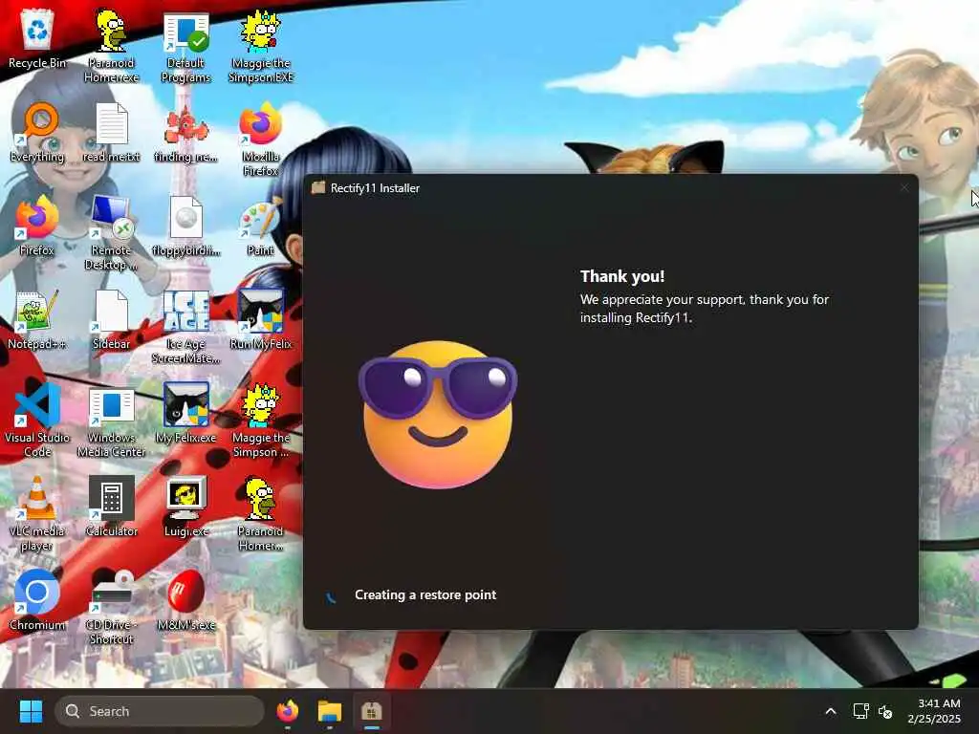Select the Luigi.exe icon
Screen dimensions: 979x734
186,507
